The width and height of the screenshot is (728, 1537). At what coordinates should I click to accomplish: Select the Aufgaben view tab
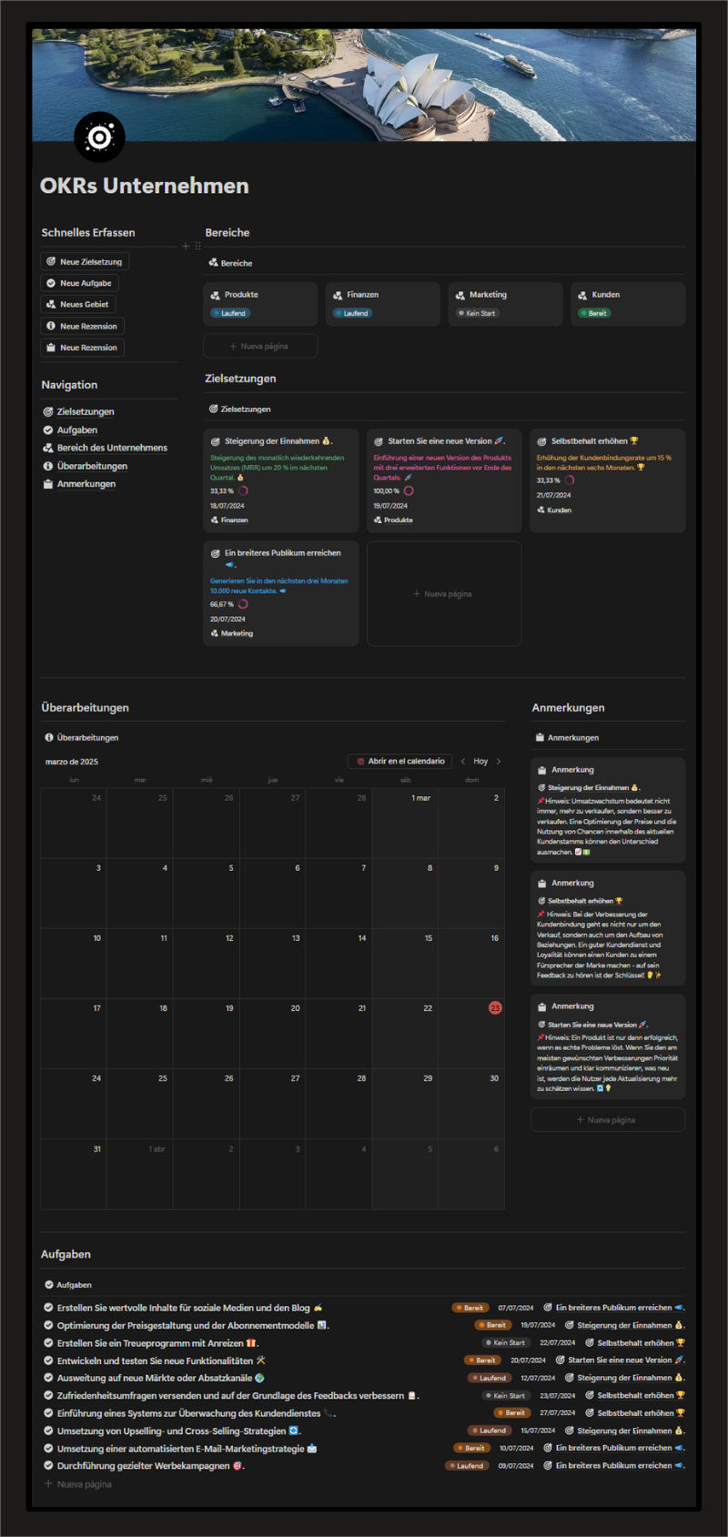tap(68, 1285)
